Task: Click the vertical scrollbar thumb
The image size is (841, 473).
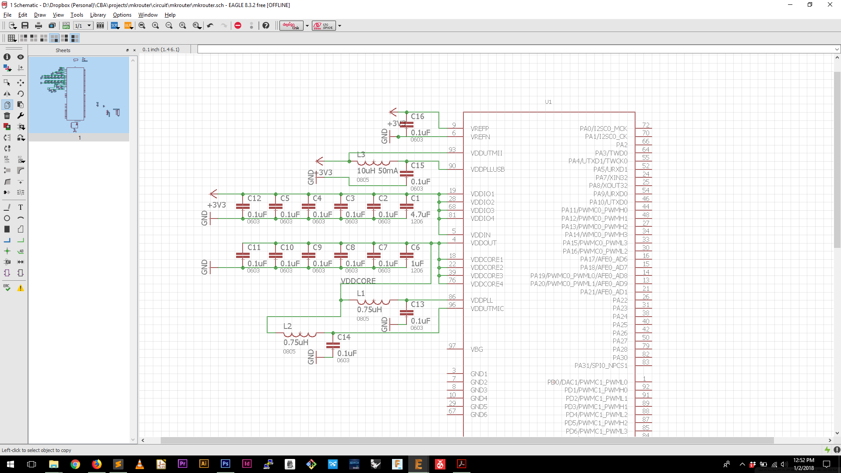Action: (837, 160)
